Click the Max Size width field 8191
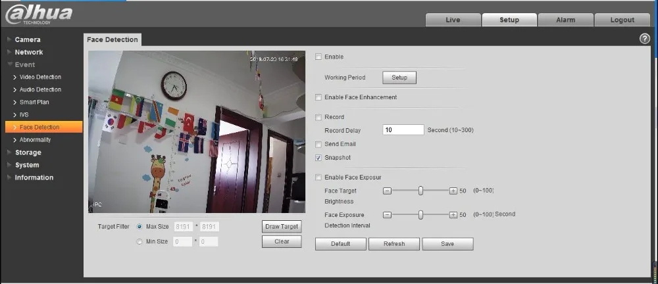This screenshot has width=658, height=284. (183, 227)
